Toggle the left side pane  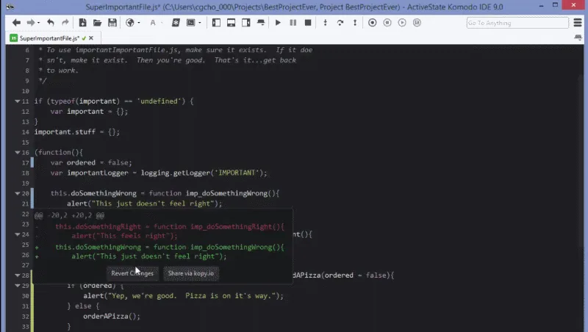[216, 23]
